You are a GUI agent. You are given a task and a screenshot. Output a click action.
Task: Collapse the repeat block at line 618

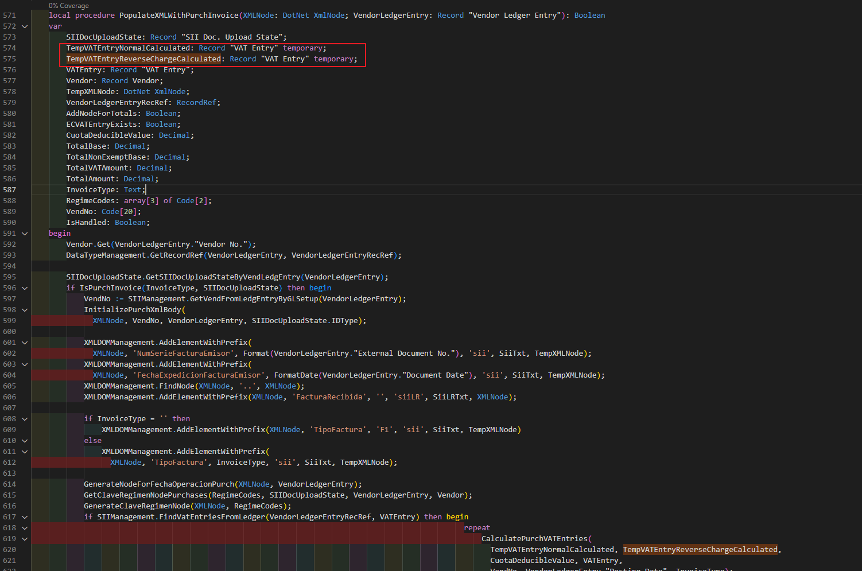pyautogui.click(x=24, y=527)
